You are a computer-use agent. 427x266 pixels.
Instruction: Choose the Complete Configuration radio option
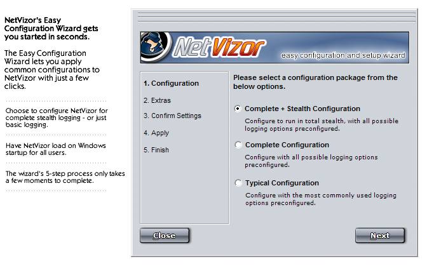(238, 145)
